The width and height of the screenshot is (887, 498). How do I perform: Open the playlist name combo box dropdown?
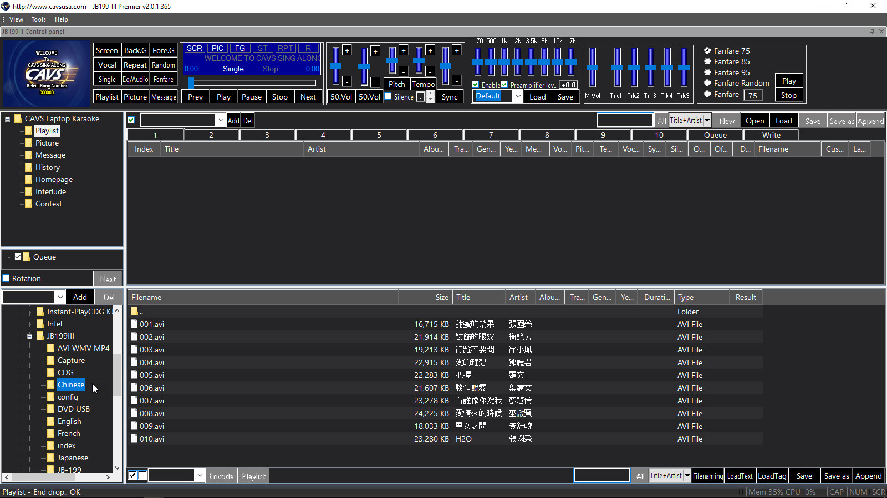tap(221, 120)
